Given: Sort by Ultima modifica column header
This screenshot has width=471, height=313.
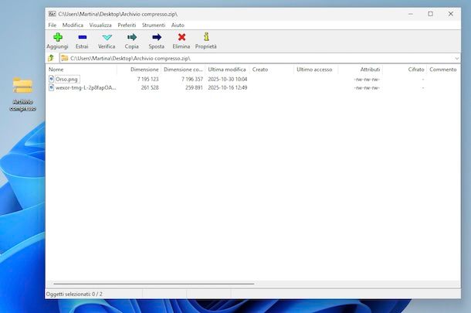Looking at the screenshot, I should 227,70.
